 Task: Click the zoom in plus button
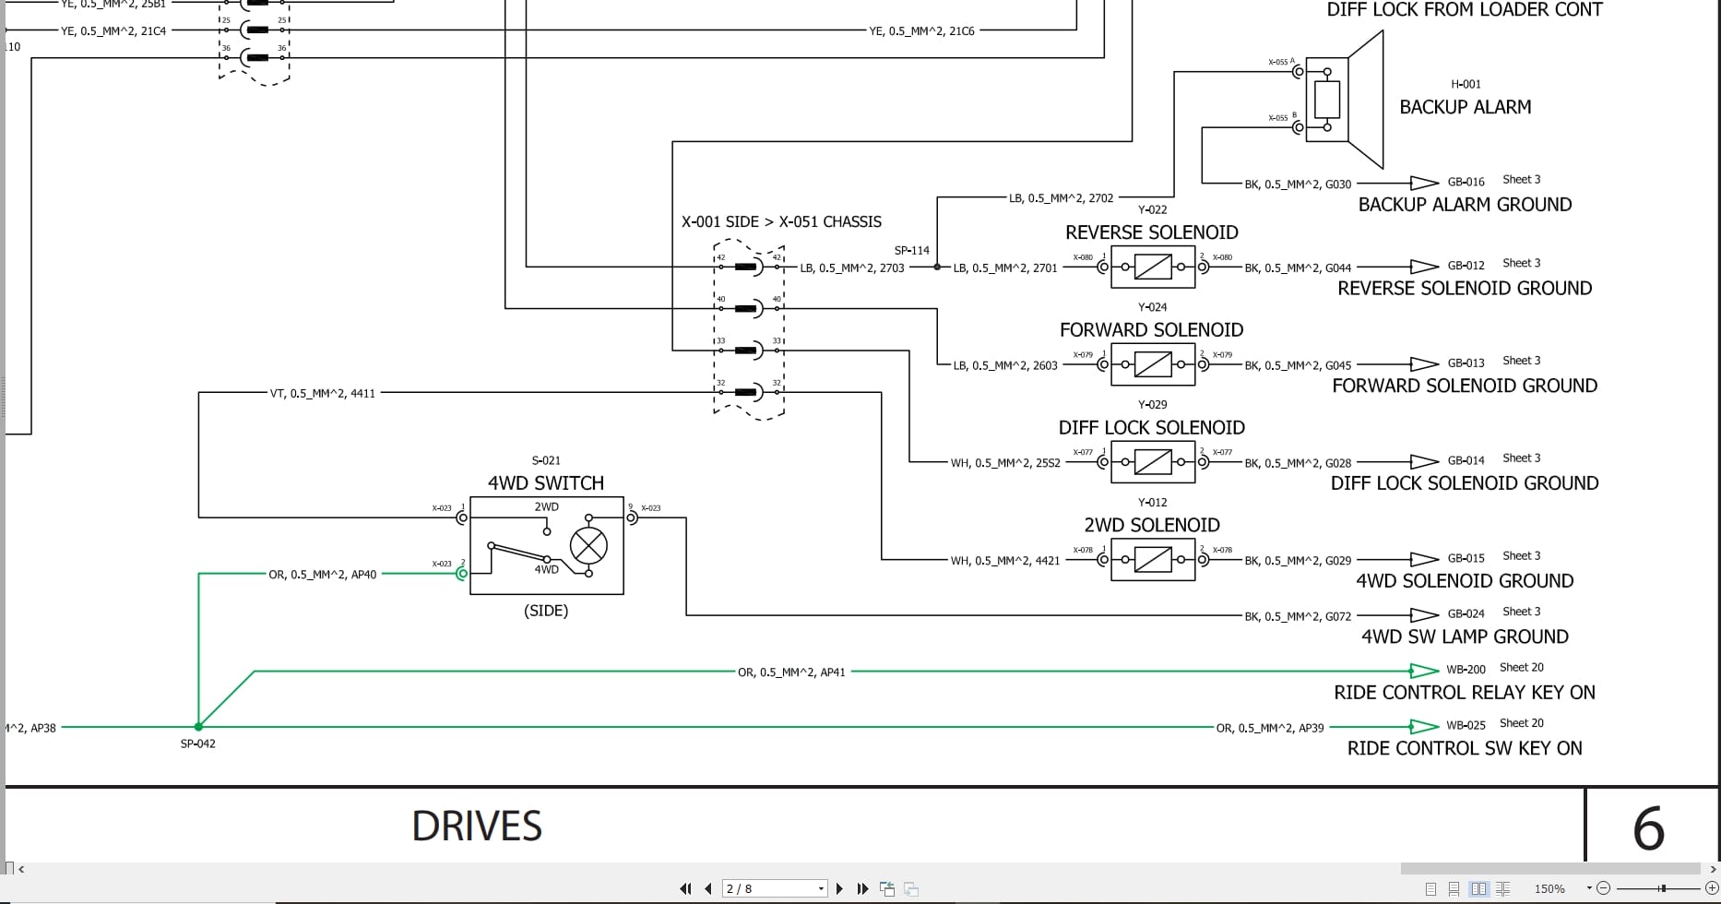[x=1712, y=888]
